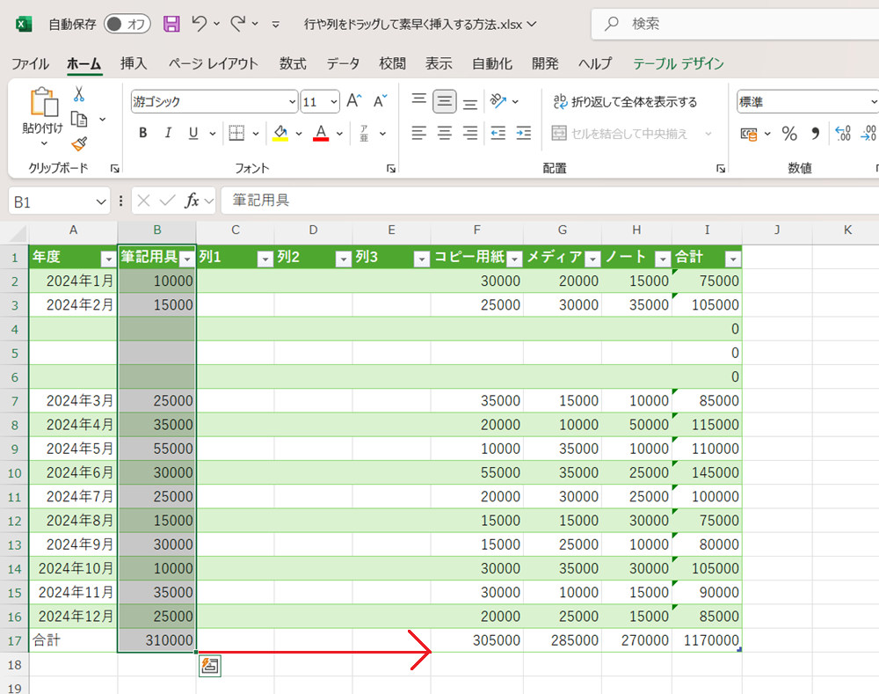Apply accounting currency format
This screenshot has height=694, width=879.
point(749,134)
